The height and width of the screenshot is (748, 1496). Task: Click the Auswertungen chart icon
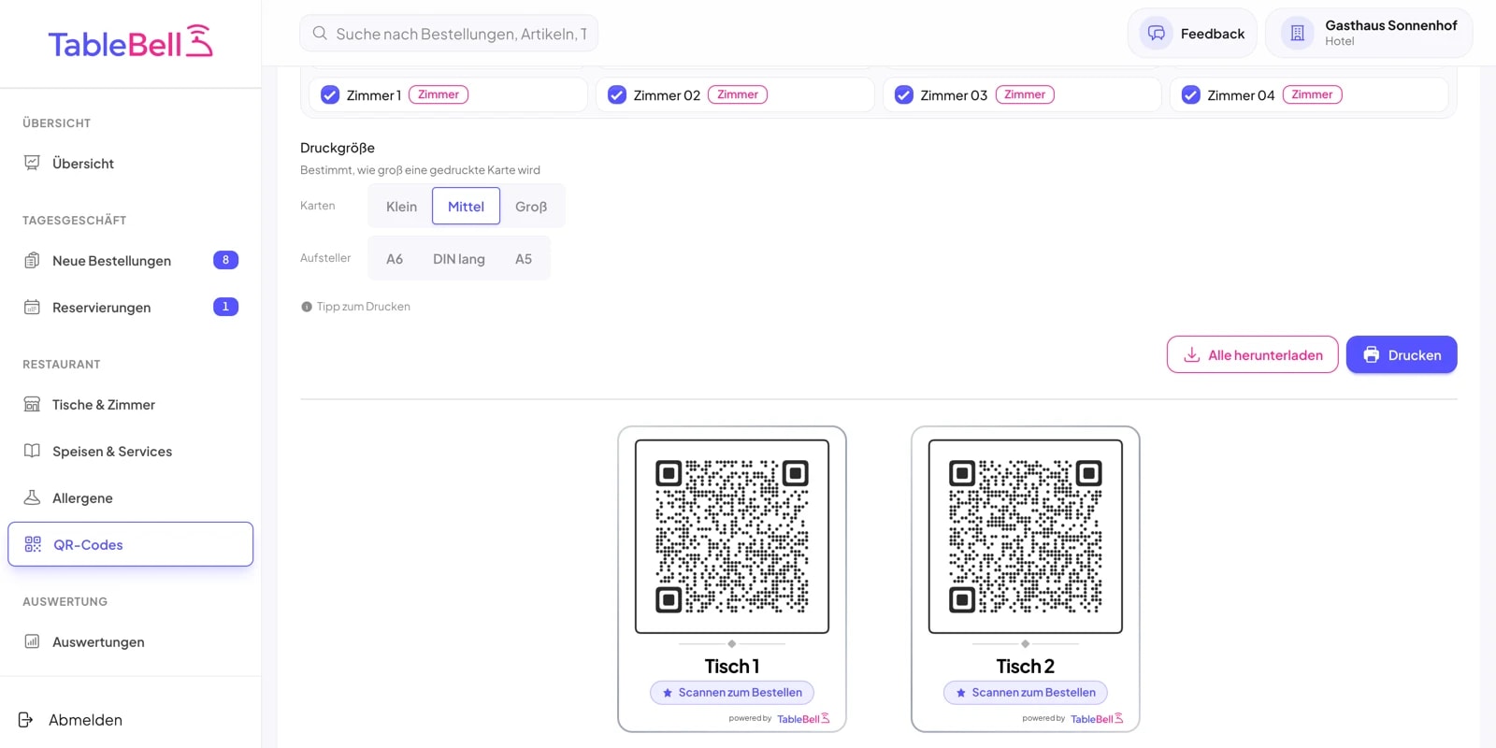coord(32,641)
